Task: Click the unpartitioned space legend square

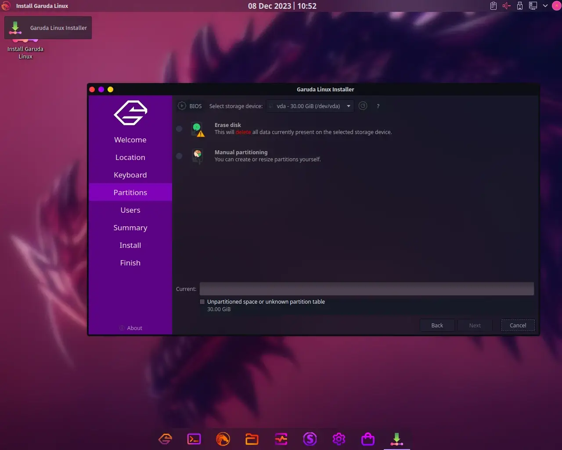Action: tap(202, 301)
